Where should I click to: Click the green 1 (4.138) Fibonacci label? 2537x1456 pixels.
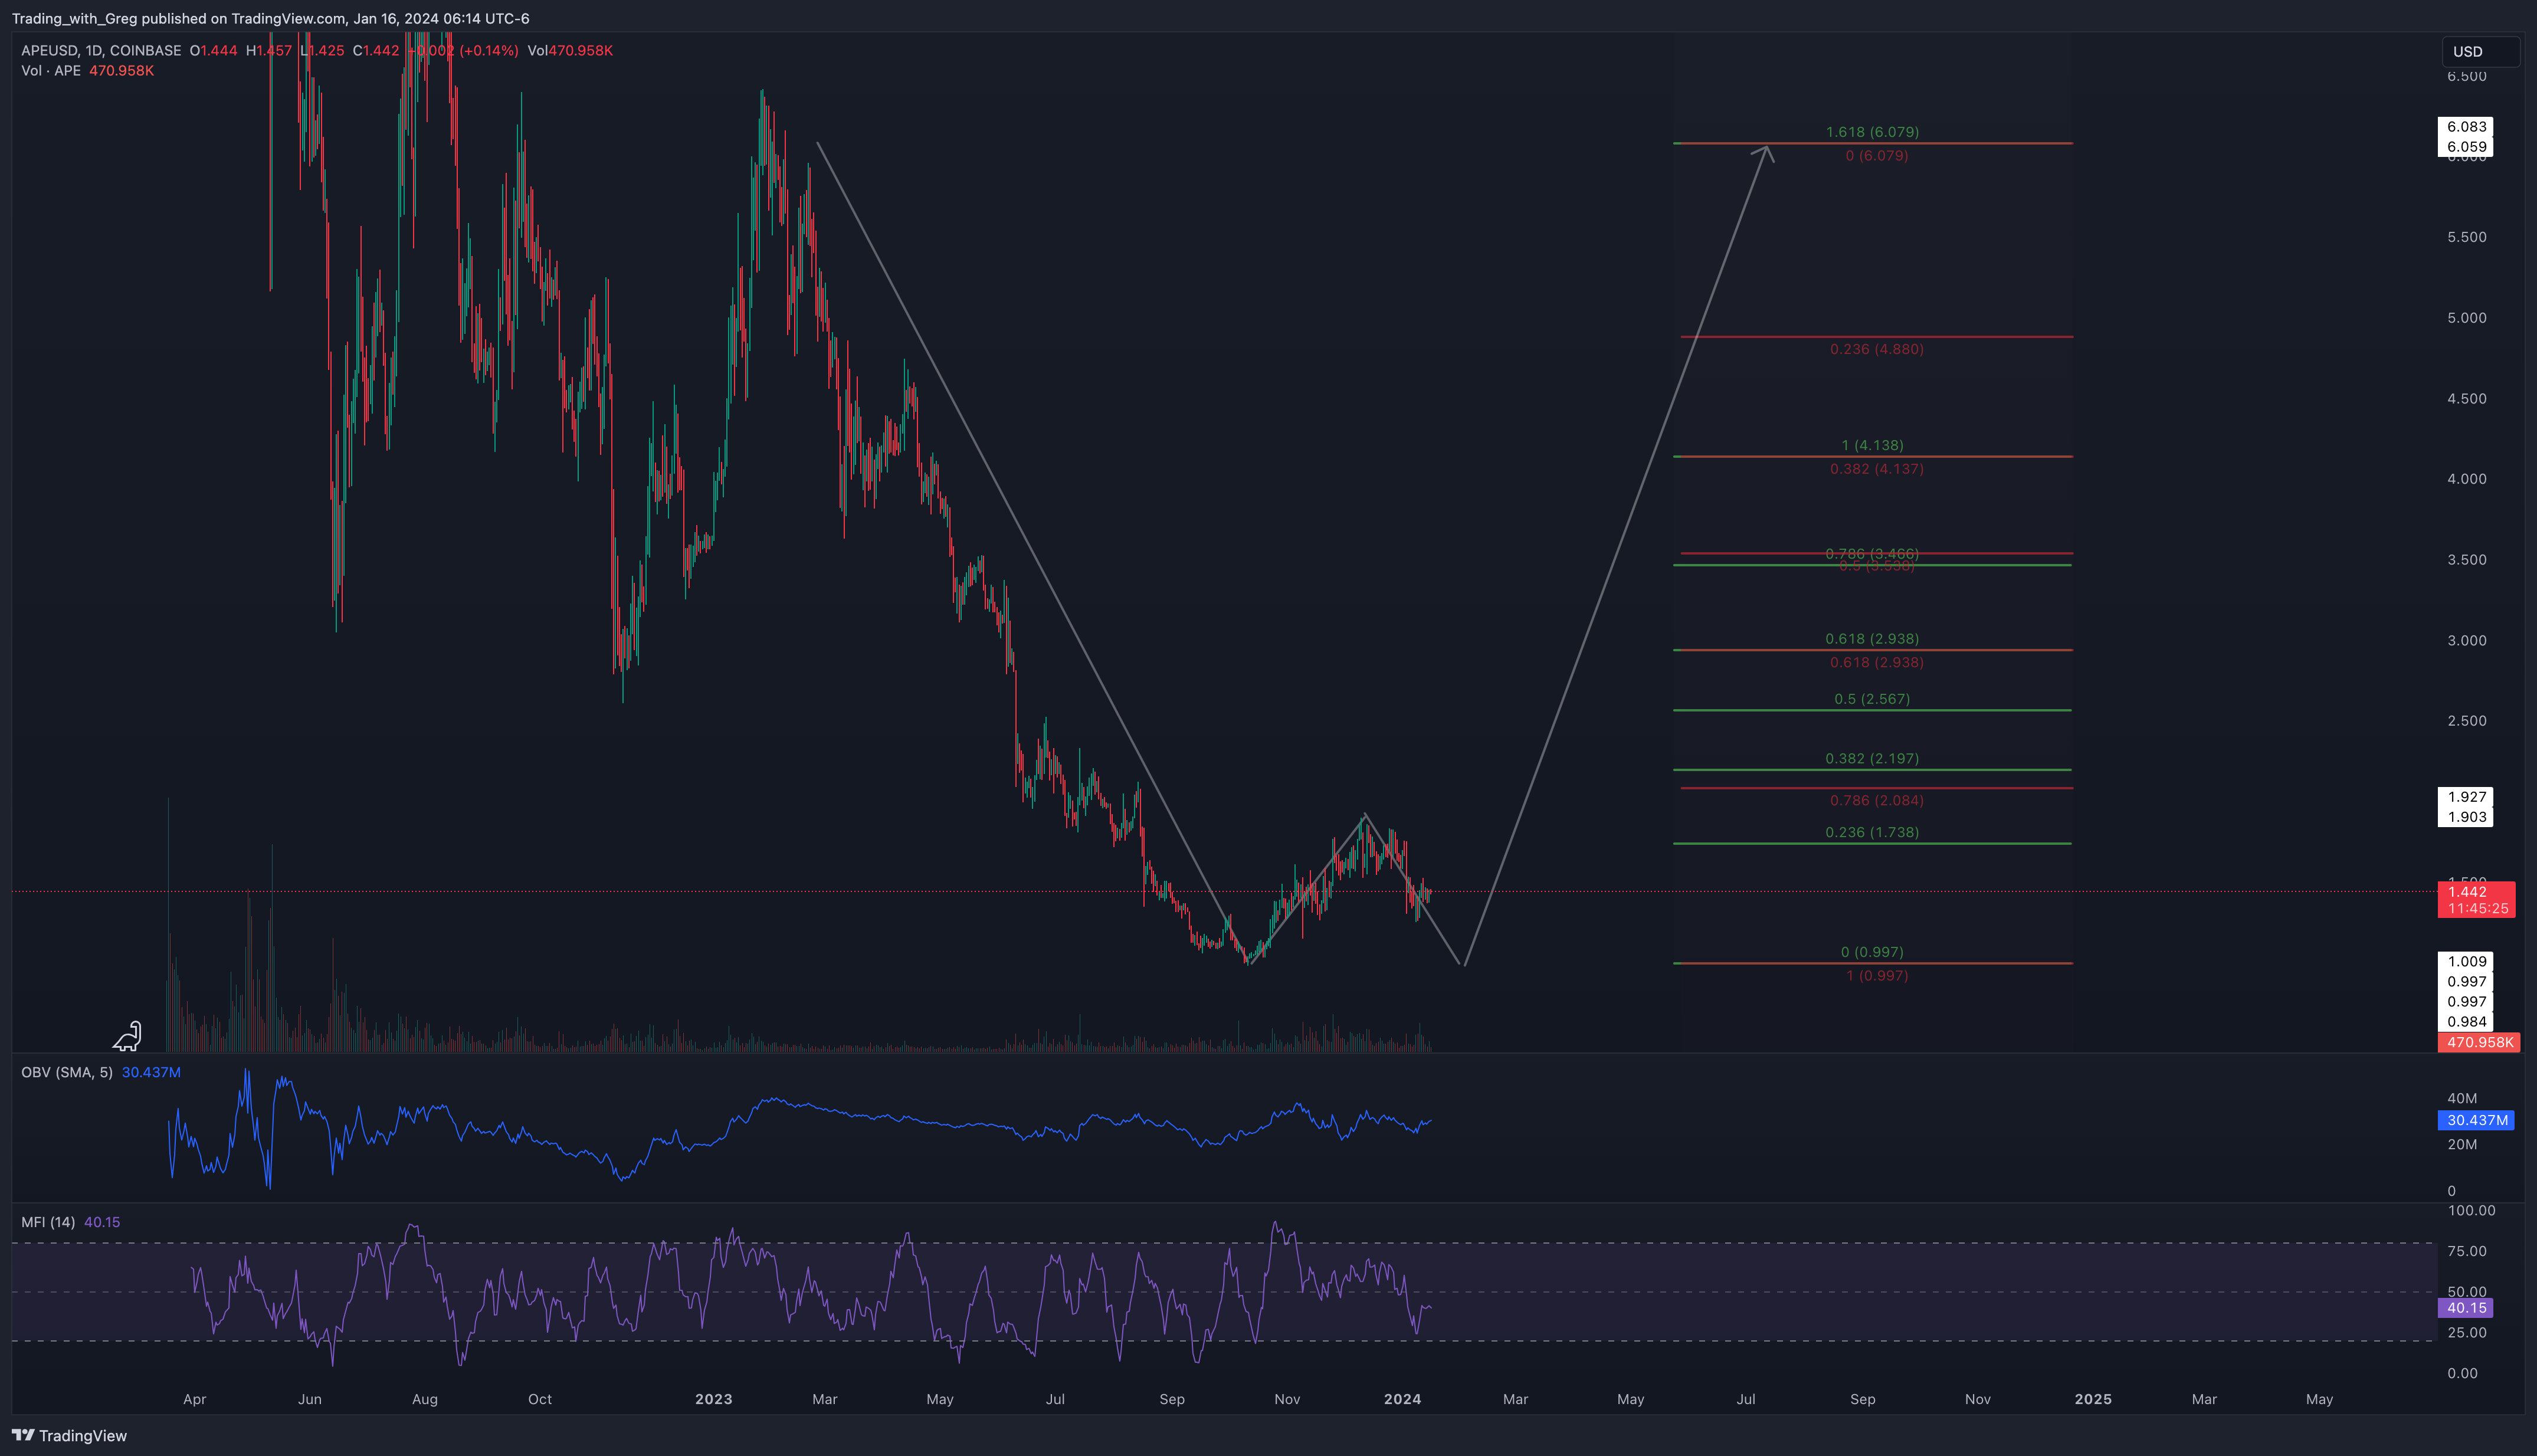[1872, 445]
